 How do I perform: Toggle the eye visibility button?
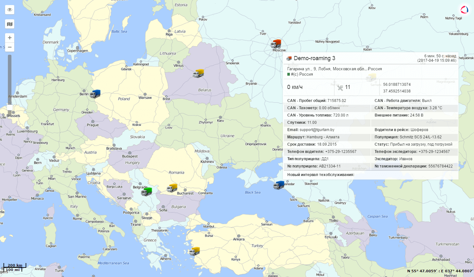tap(10, 9)
